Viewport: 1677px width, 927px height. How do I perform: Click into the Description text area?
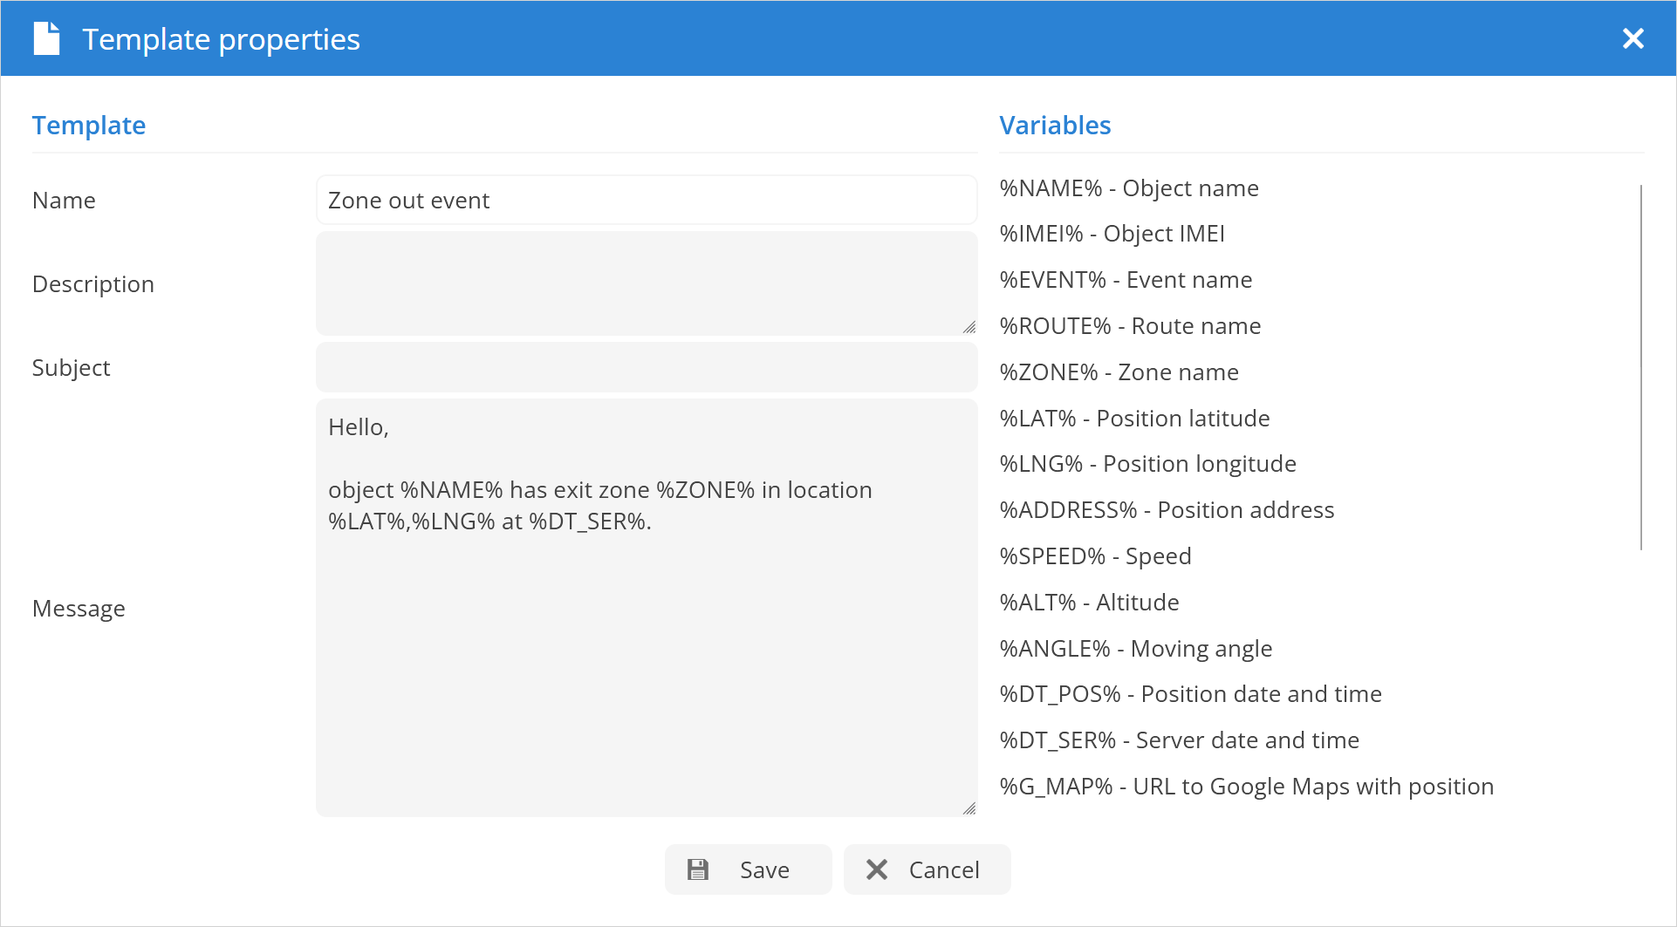tap(646, 283)
